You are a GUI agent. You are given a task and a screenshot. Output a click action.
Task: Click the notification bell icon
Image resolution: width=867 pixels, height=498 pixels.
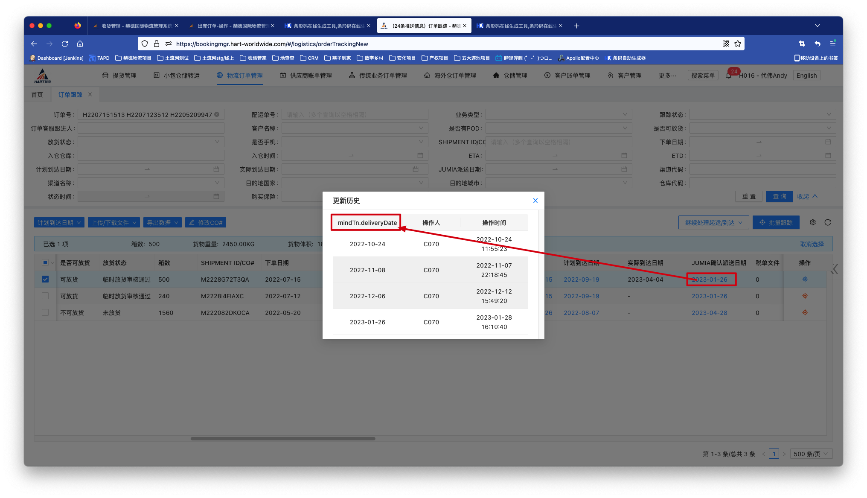coord(729,76)
